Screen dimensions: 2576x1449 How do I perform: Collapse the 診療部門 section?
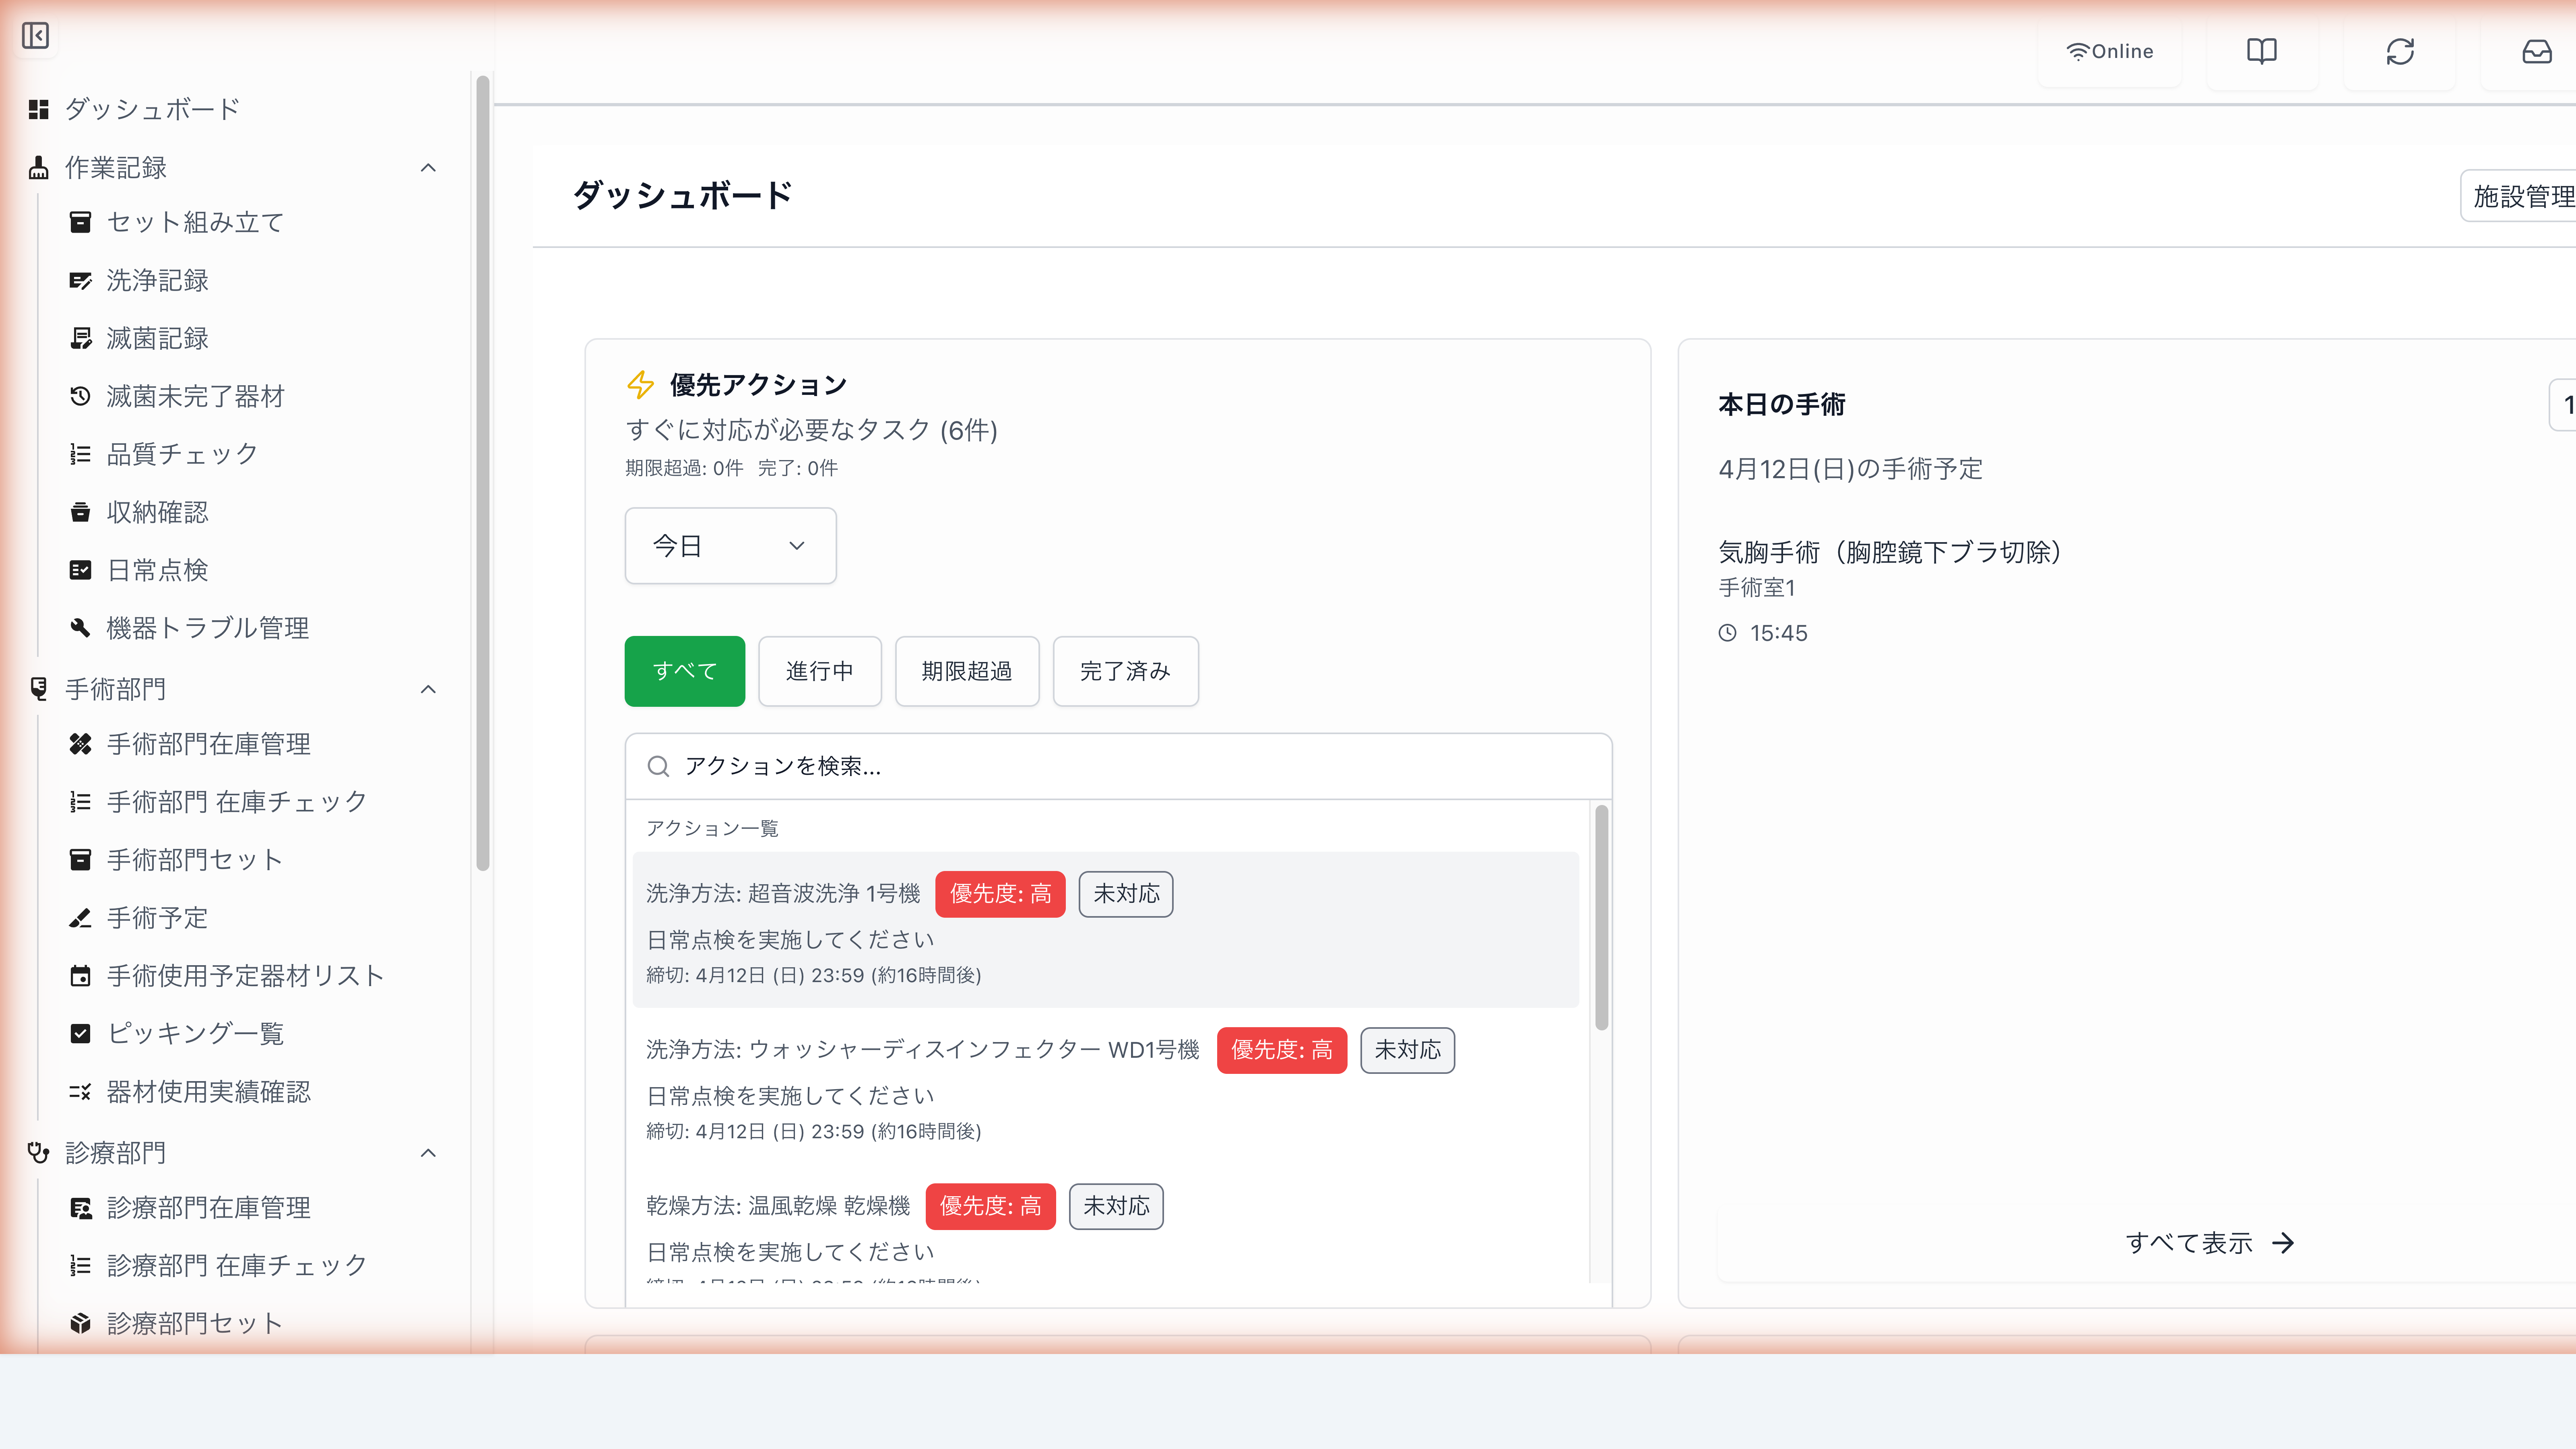coord(428,1153)
